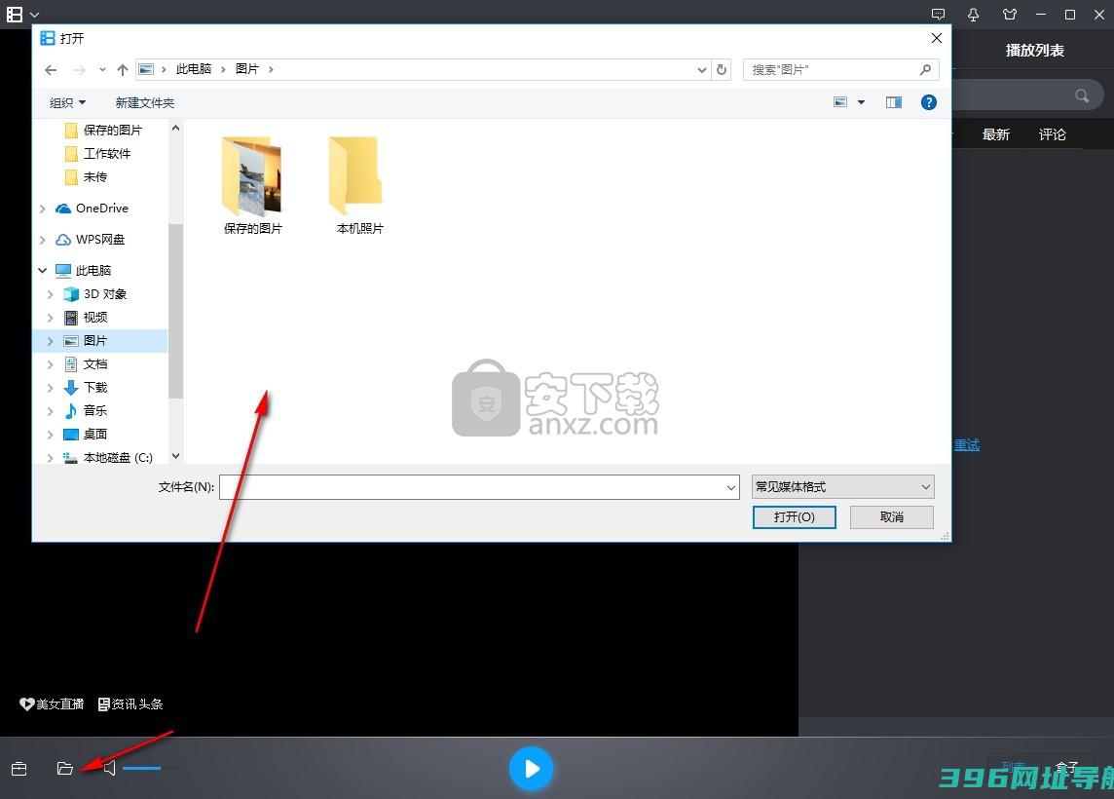Open the file name history dropdown

[x=731, y=487]
